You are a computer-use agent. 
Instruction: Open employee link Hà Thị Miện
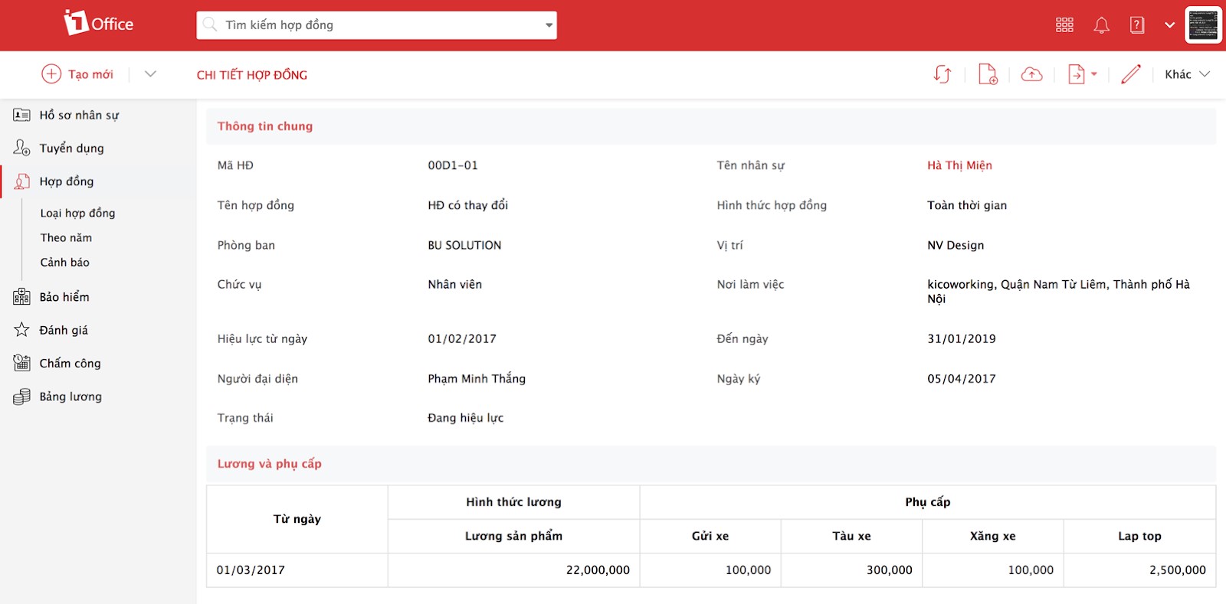(x=959, y=165)
